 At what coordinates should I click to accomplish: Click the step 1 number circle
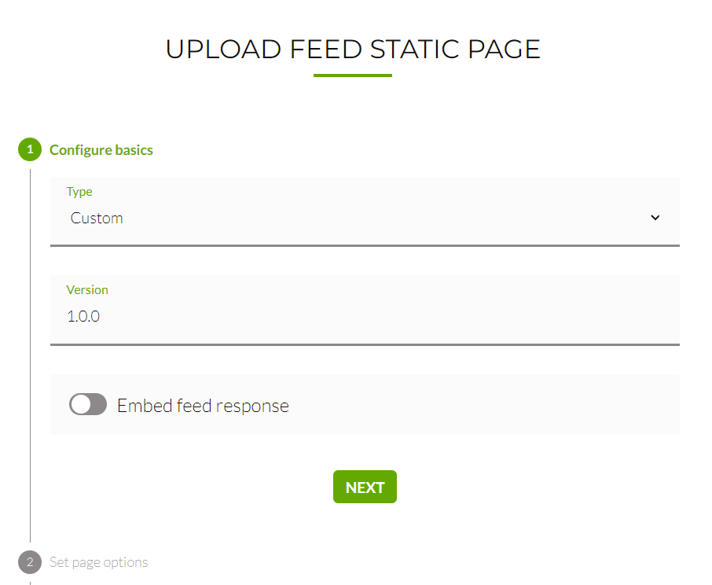click(30, 149)
